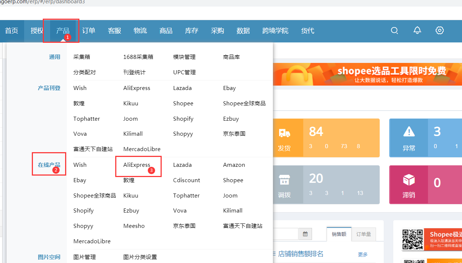462x263 pixels.
Task: Open the UPC管理 entry
Action: [x=184, y=72]
